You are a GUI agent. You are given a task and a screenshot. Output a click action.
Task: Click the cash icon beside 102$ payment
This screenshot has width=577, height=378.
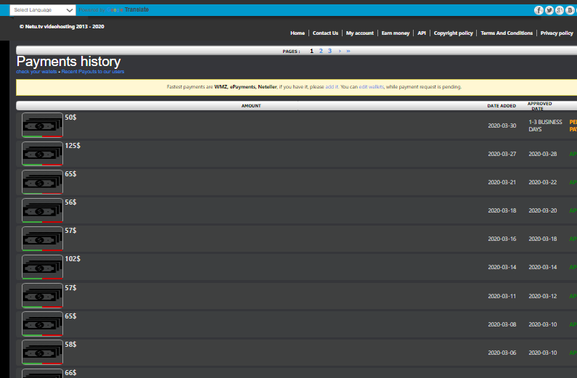pyautogui.click(x=42, y=267)
